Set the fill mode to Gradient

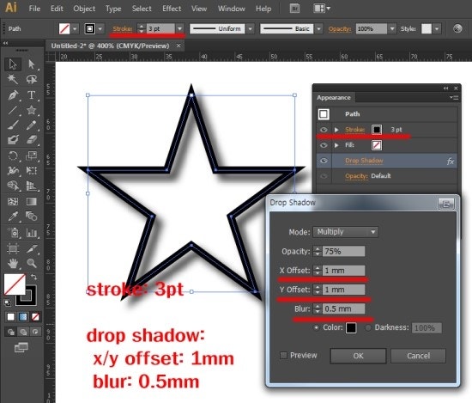(x=23, y=317)
